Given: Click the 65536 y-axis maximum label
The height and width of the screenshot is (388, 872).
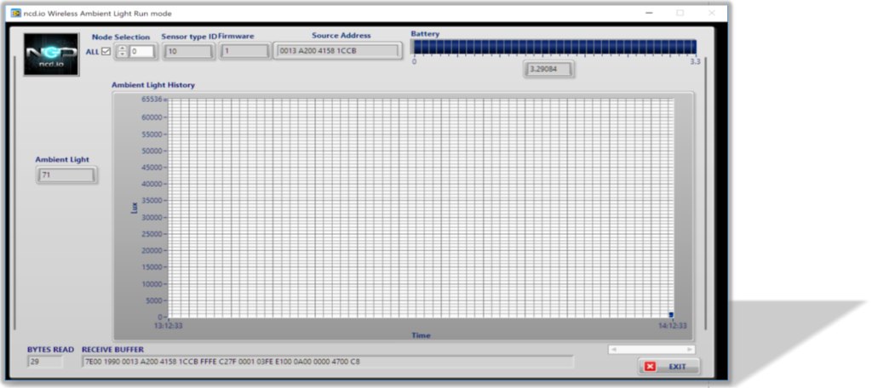Looking at the screenshot, I should pyautogui.click(x=152, y=100).
